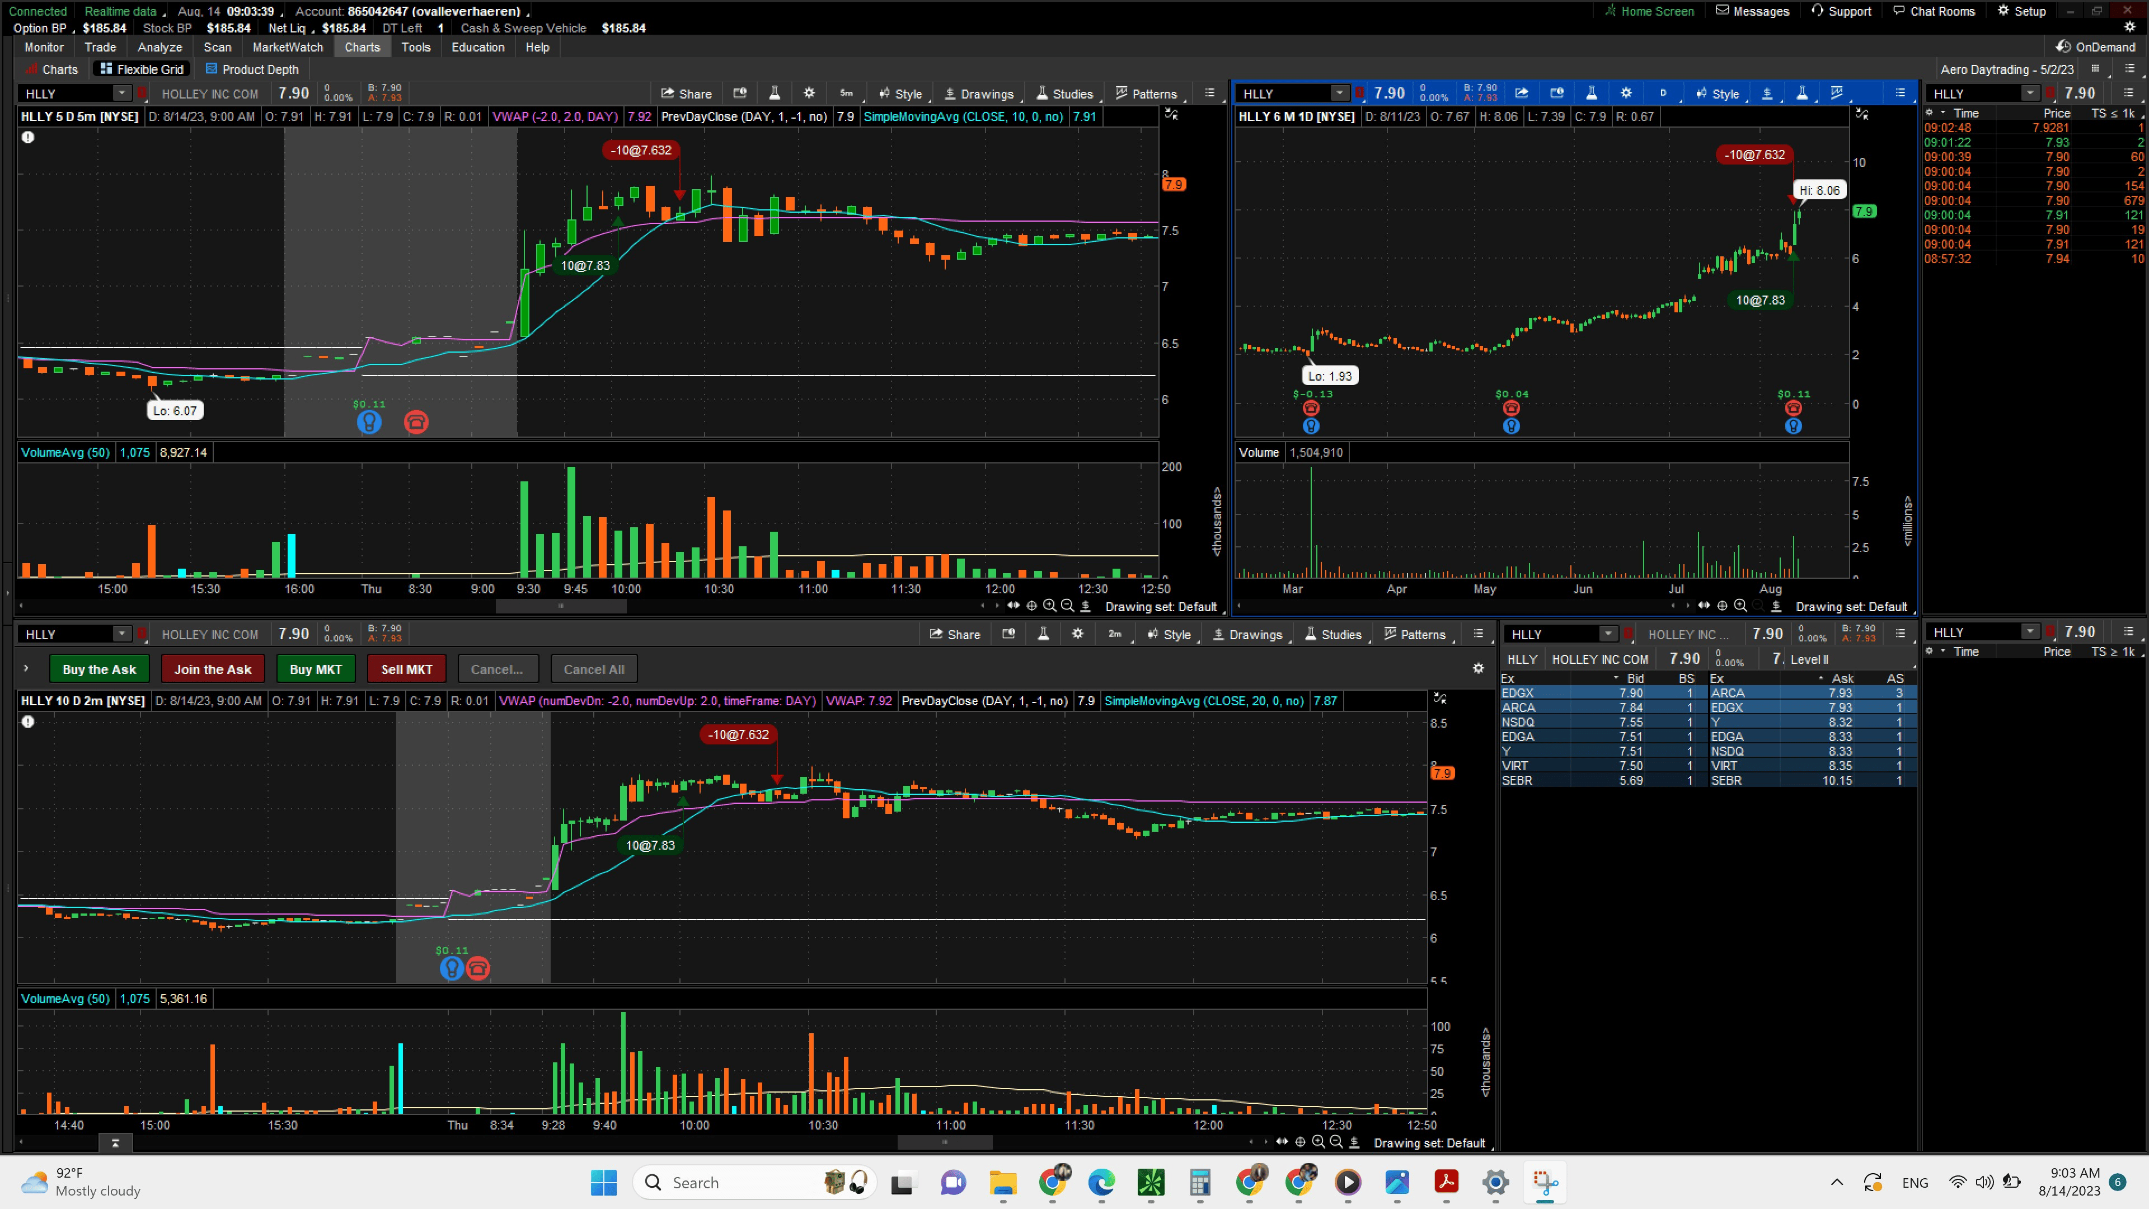Image resolution: width=2149 pixels, height=1209 pixels.
Task: Click blue lightbulb icon on top-left chart
Action: 369,422
